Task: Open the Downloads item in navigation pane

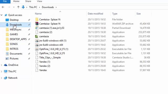Action: pyautogui.click(x=16, y=25)
